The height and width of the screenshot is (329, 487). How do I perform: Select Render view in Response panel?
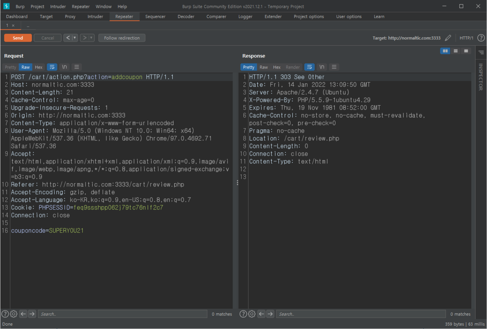click(292, 67)
